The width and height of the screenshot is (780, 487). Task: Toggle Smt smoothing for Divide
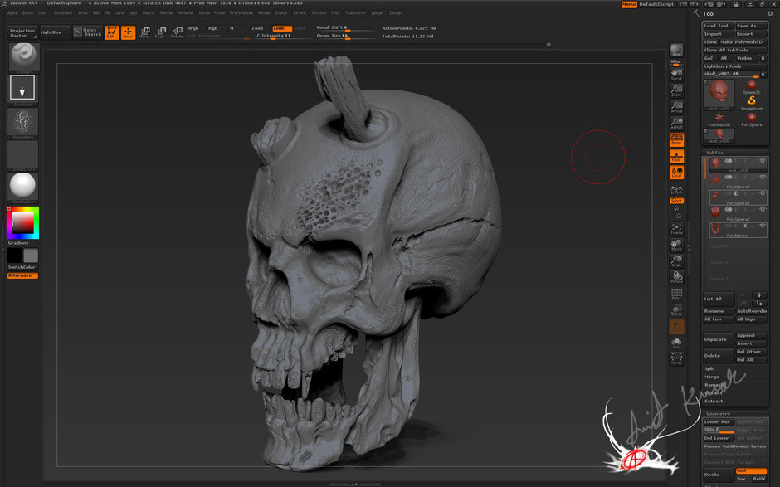[x=751, y=470]
